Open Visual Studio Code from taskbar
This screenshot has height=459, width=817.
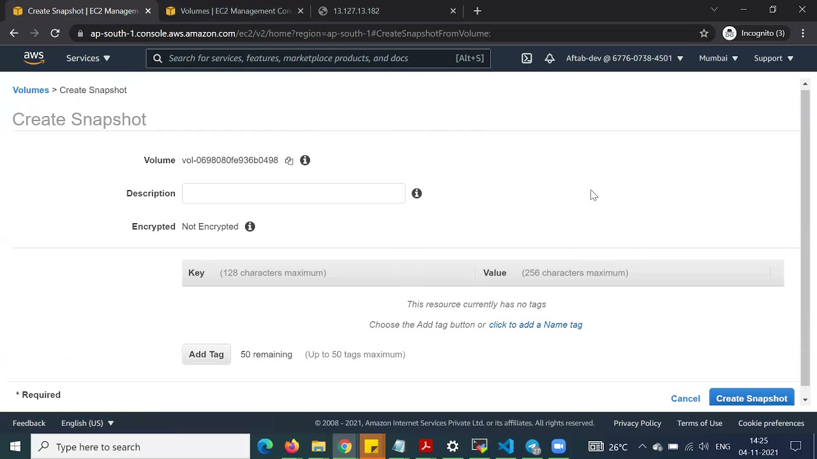(x=506, y=447)
